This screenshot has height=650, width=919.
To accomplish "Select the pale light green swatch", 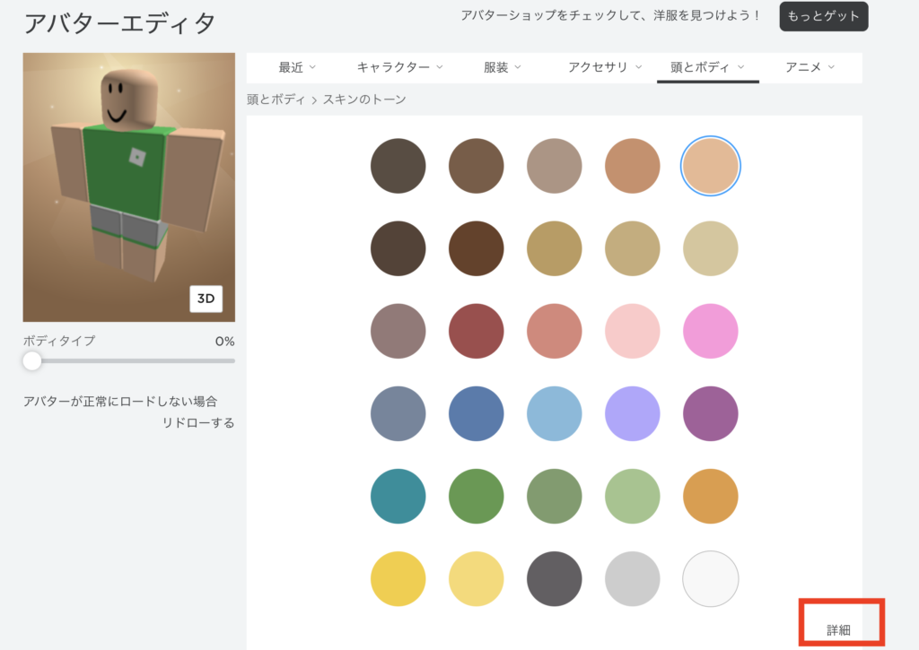I will pos(633,496).
